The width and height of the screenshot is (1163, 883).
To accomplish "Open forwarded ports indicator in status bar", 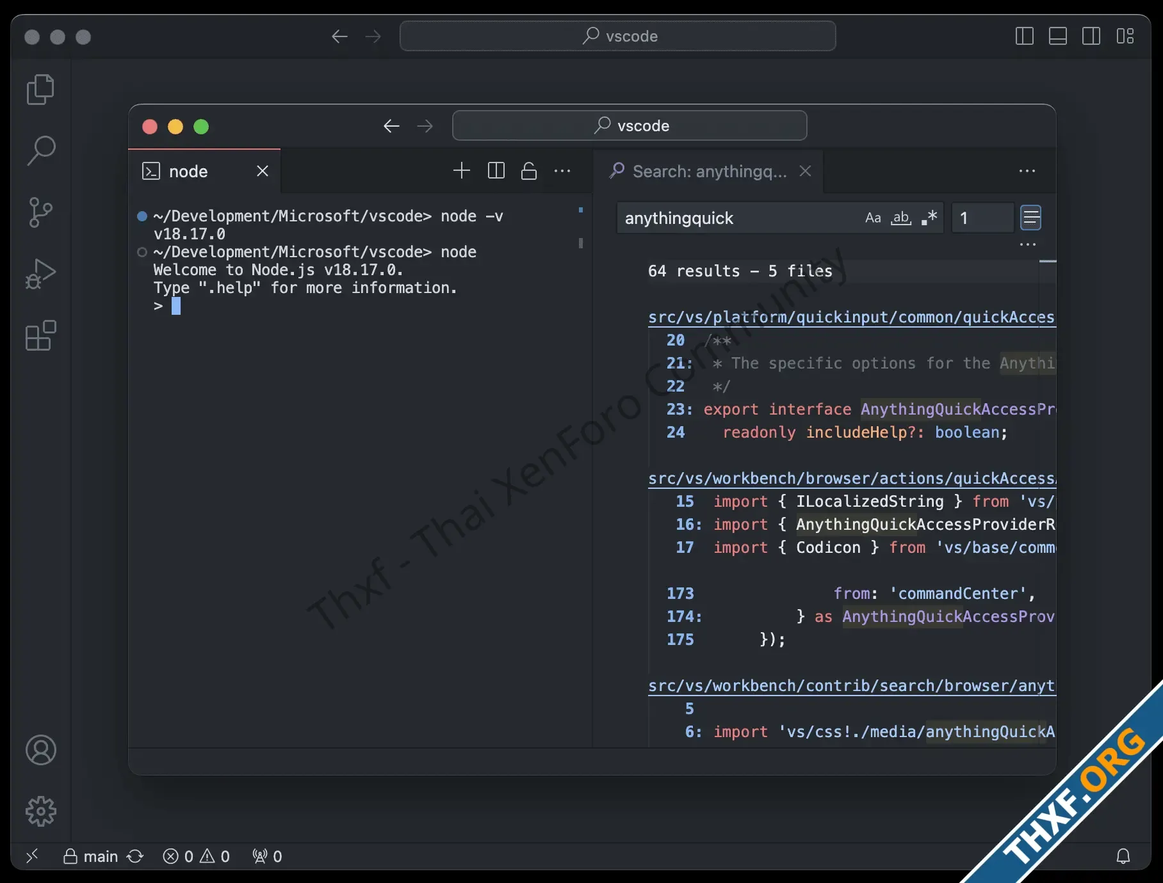I will [x=267, y=856].
